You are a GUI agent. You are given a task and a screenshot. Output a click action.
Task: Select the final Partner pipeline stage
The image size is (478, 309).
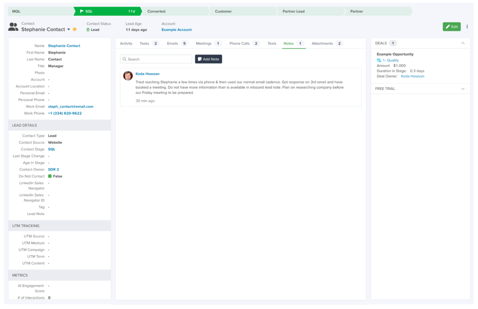pyautogui.click(x=378, y=11)
